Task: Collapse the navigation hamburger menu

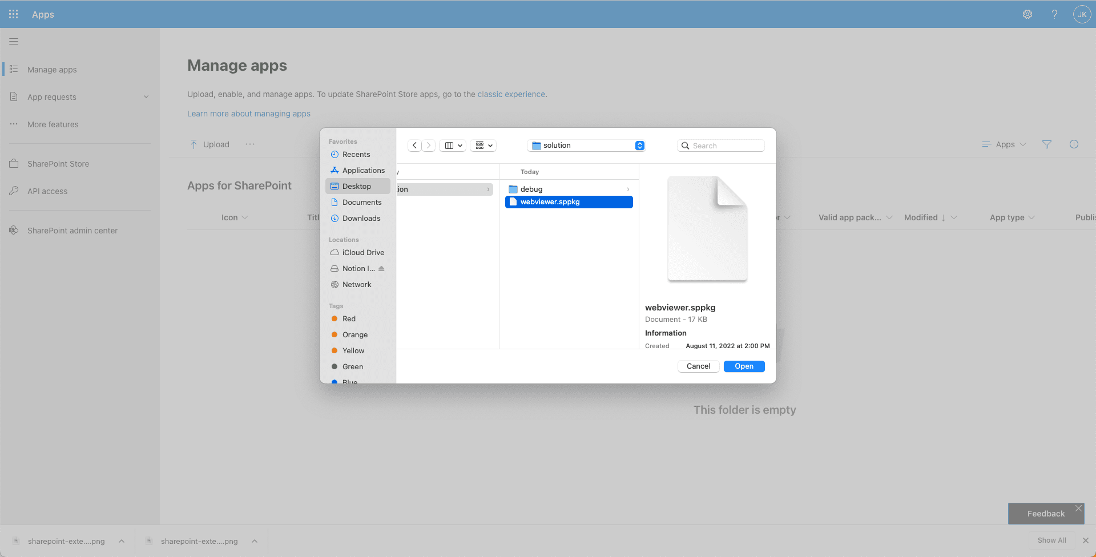Action: tap(14, 42)
